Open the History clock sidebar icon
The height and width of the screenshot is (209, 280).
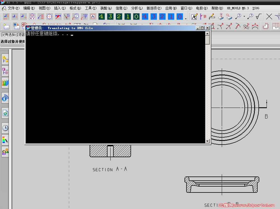[5, 128]
